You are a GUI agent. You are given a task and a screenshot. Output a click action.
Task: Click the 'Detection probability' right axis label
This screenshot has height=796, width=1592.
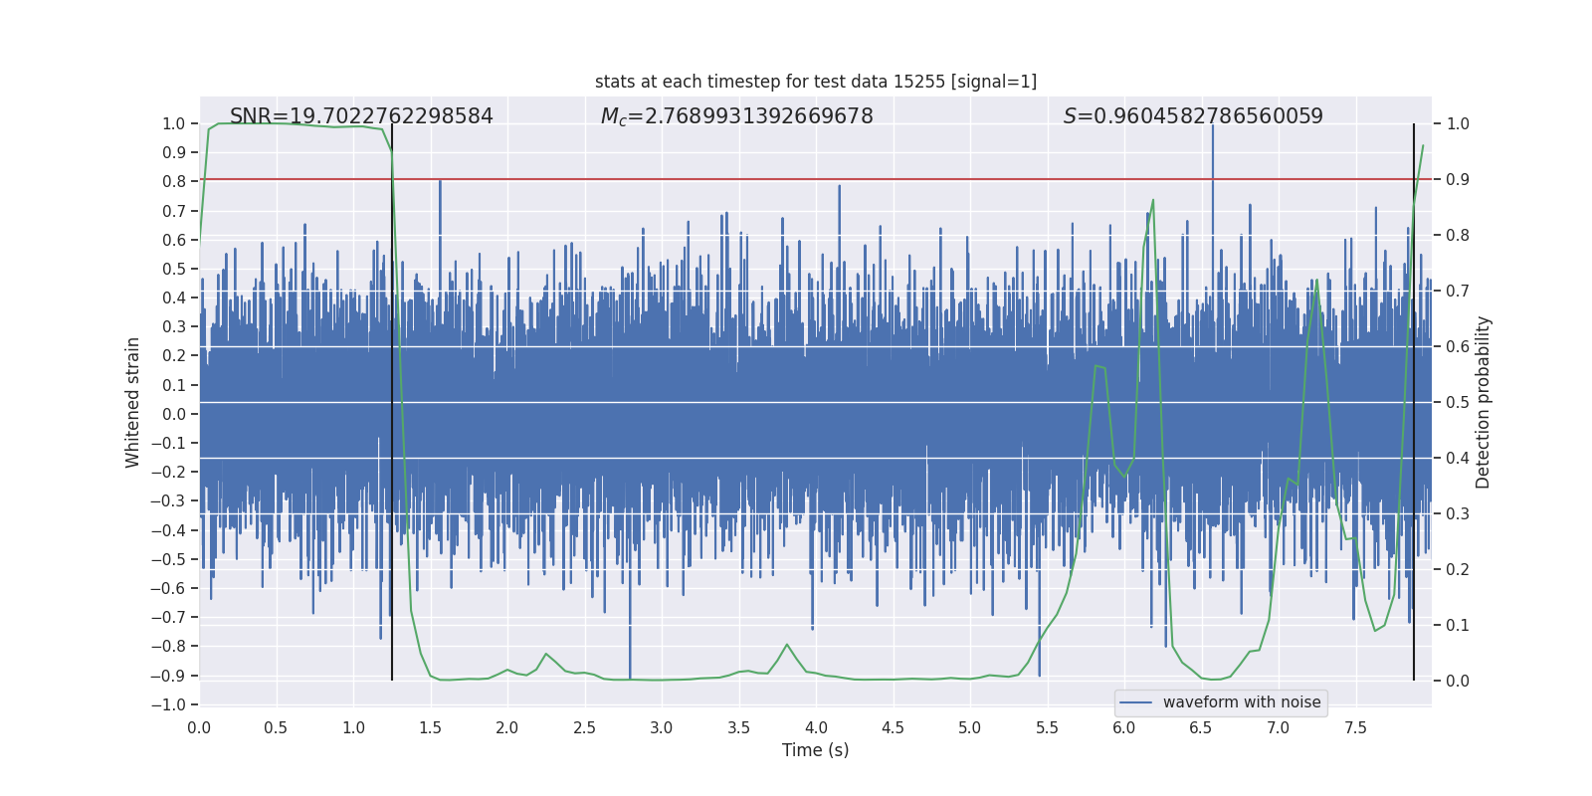tap(1484, 402)
